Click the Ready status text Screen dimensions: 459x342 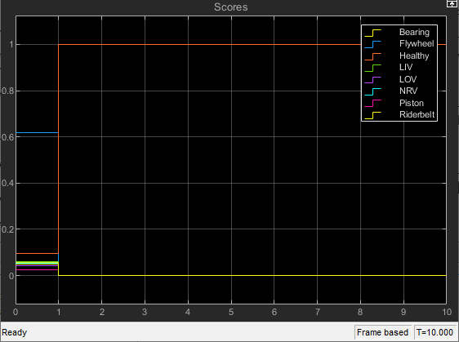click(x=15, y=332)
